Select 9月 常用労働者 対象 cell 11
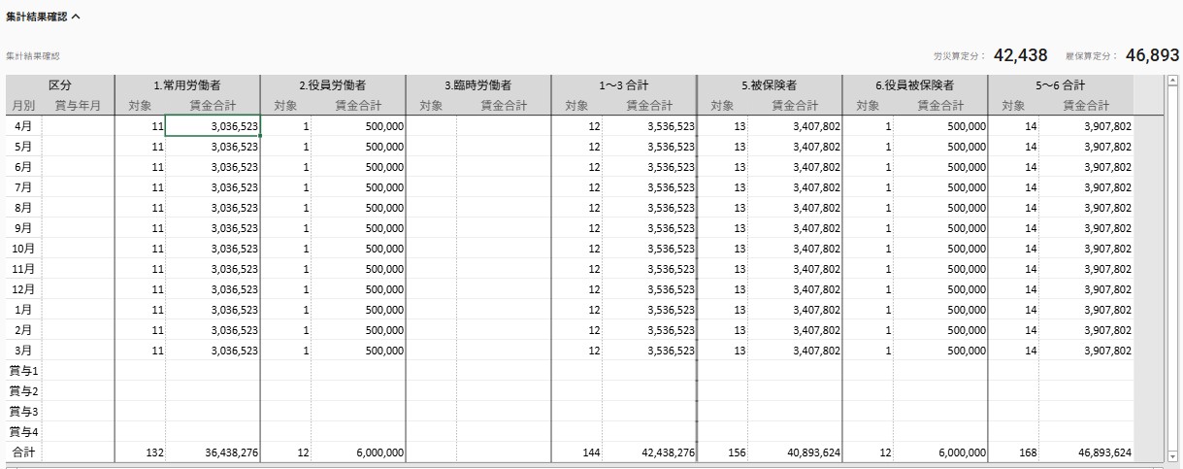The image size is (1183, 469). 141,228
